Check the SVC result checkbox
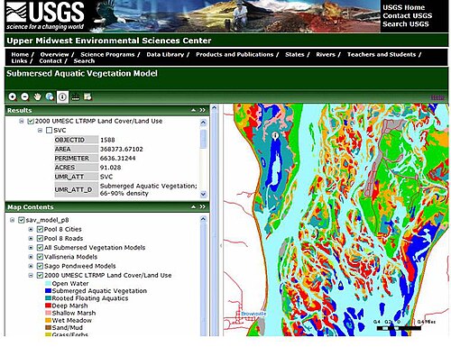 pyautogui.click(x=49, y=131)
